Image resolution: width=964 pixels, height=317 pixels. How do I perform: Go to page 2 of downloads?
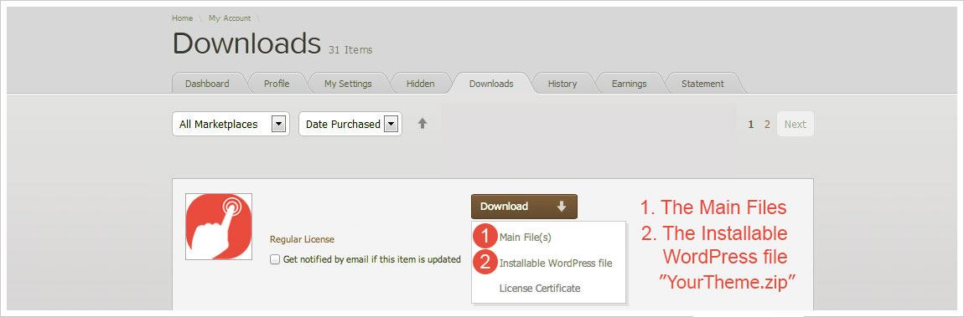point(767,125)
